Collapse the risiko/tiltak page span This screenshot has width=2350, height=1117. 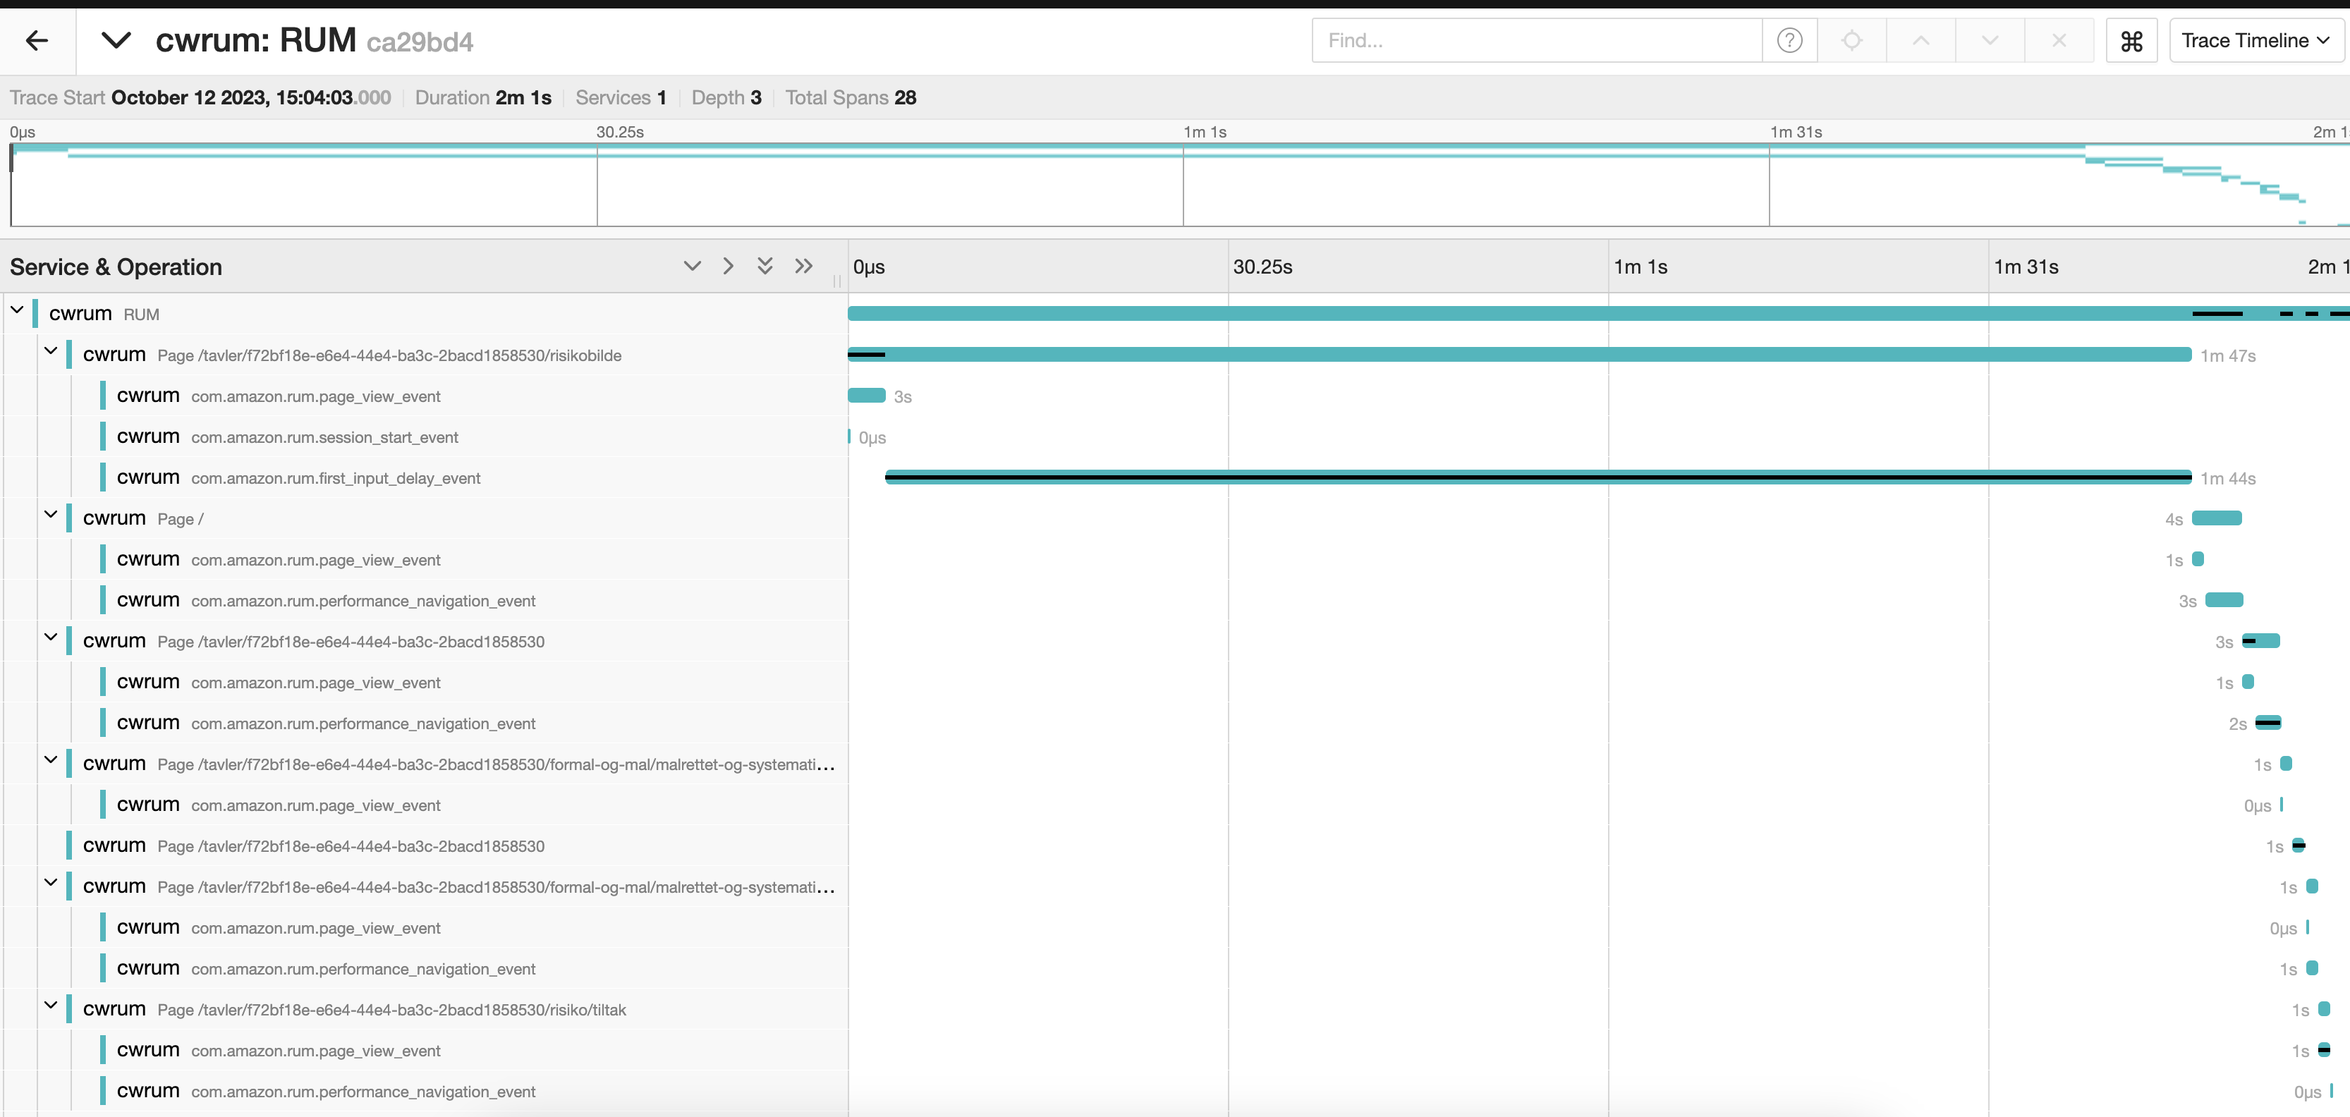tap(51, 1006)
